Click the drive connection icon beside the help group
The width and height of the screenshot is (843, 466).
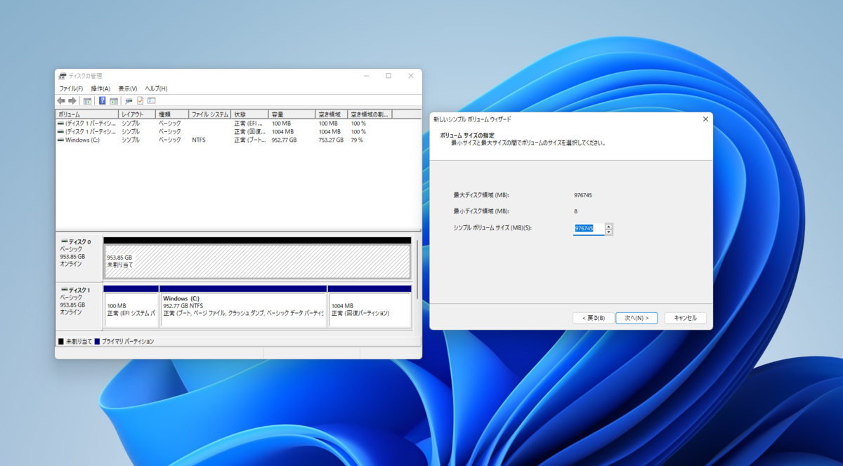pos(129,100)
